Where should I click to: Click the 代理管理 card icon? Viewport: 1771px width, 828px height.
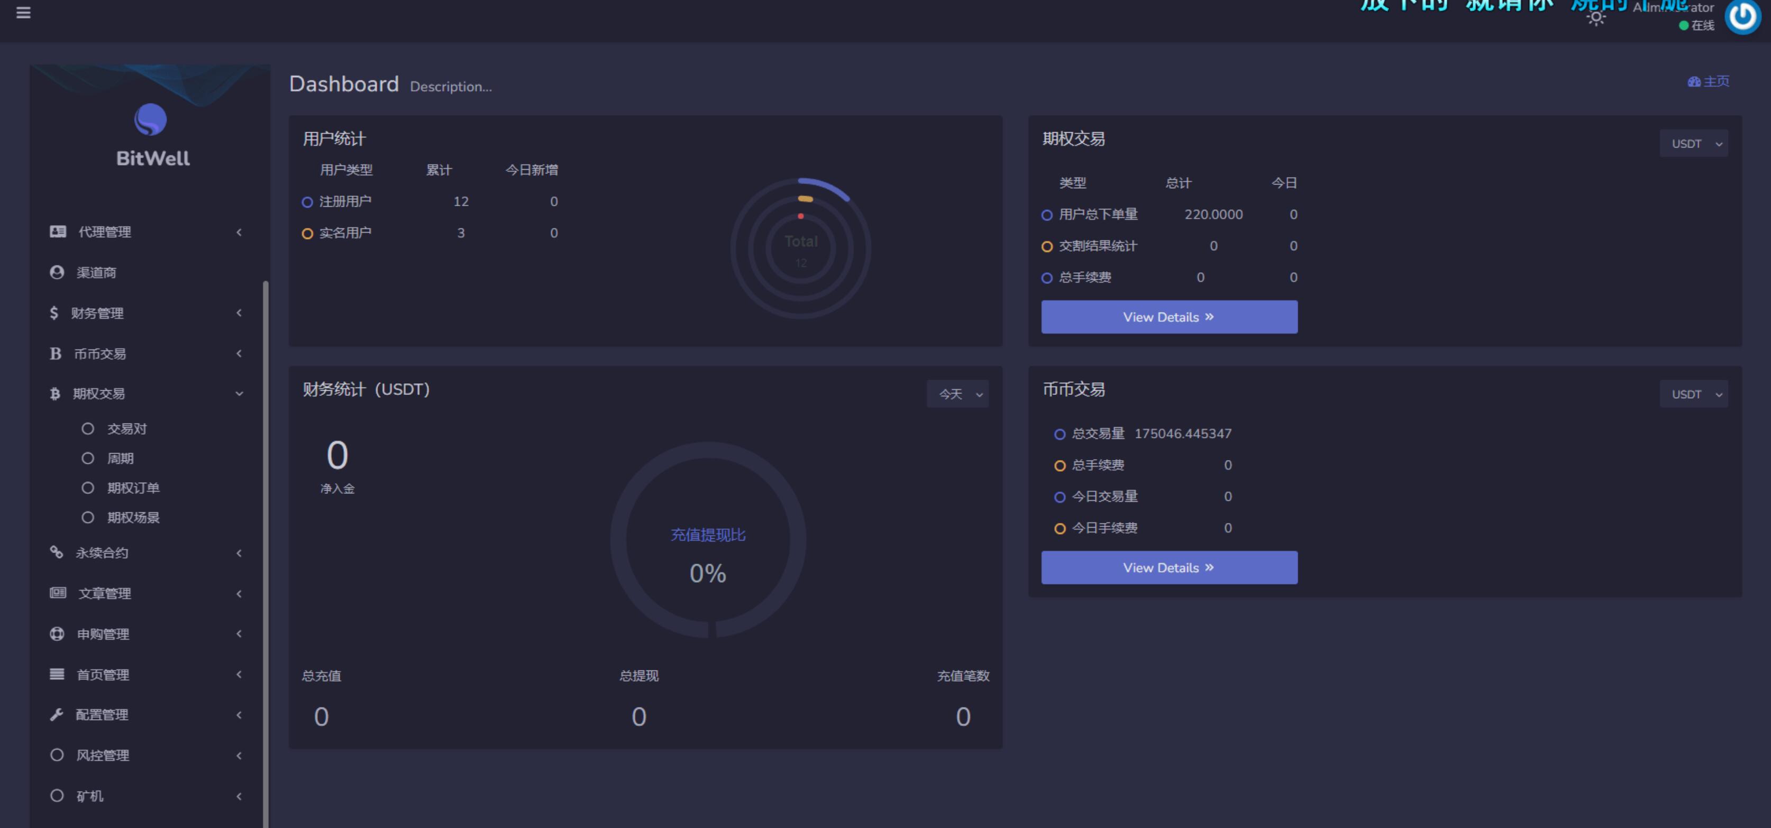point(58,232)
